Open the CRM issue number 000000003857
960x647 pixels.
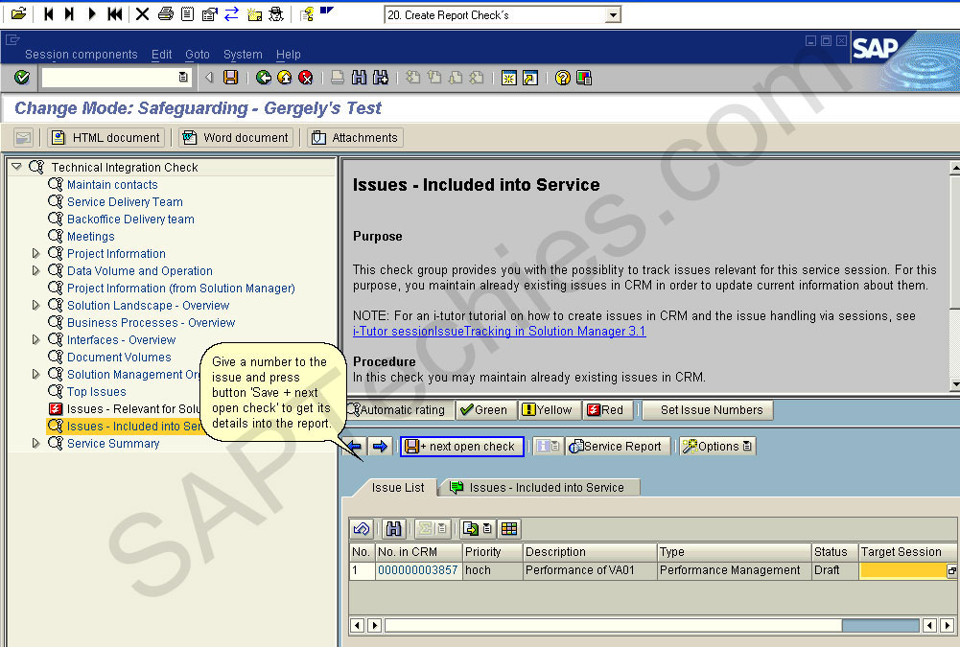tap(417, 570)
